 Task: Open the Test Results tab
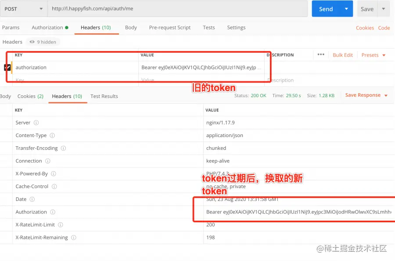click(x=104, y=96)
